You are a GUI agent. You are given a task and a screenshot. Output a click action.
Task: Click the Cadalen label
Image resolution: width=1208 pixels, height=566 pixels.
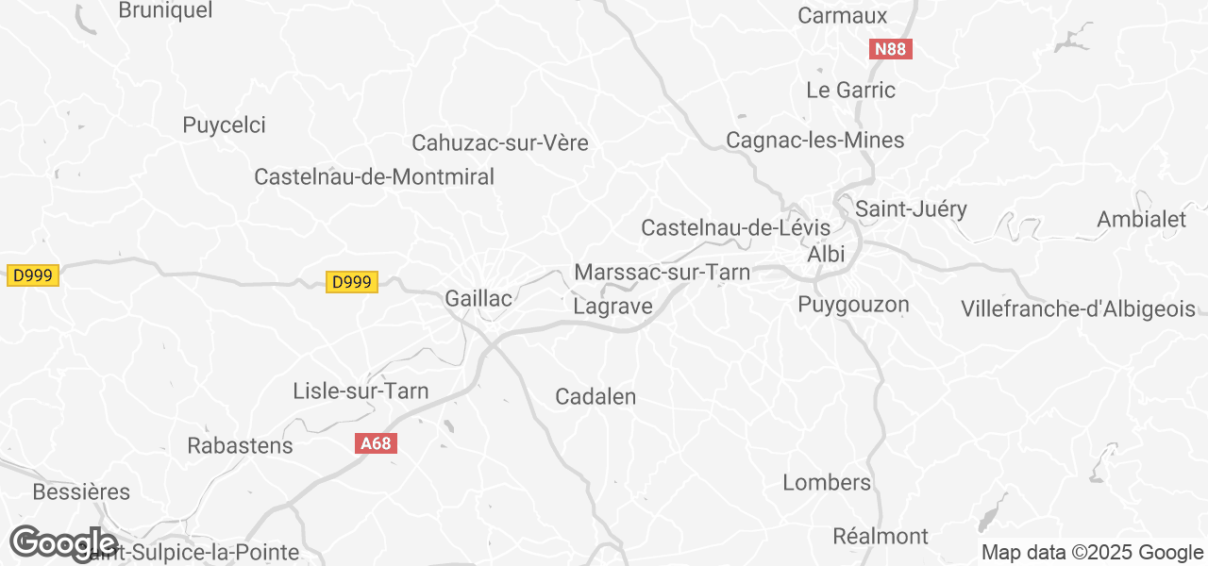596,397
